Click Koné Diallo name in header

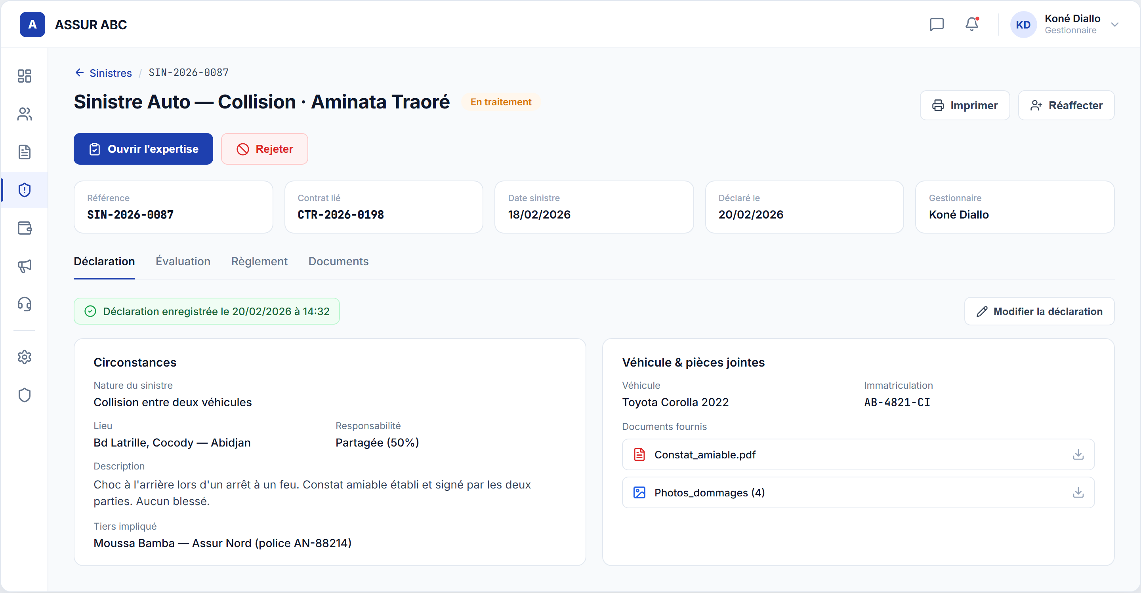click(1072, 19)
